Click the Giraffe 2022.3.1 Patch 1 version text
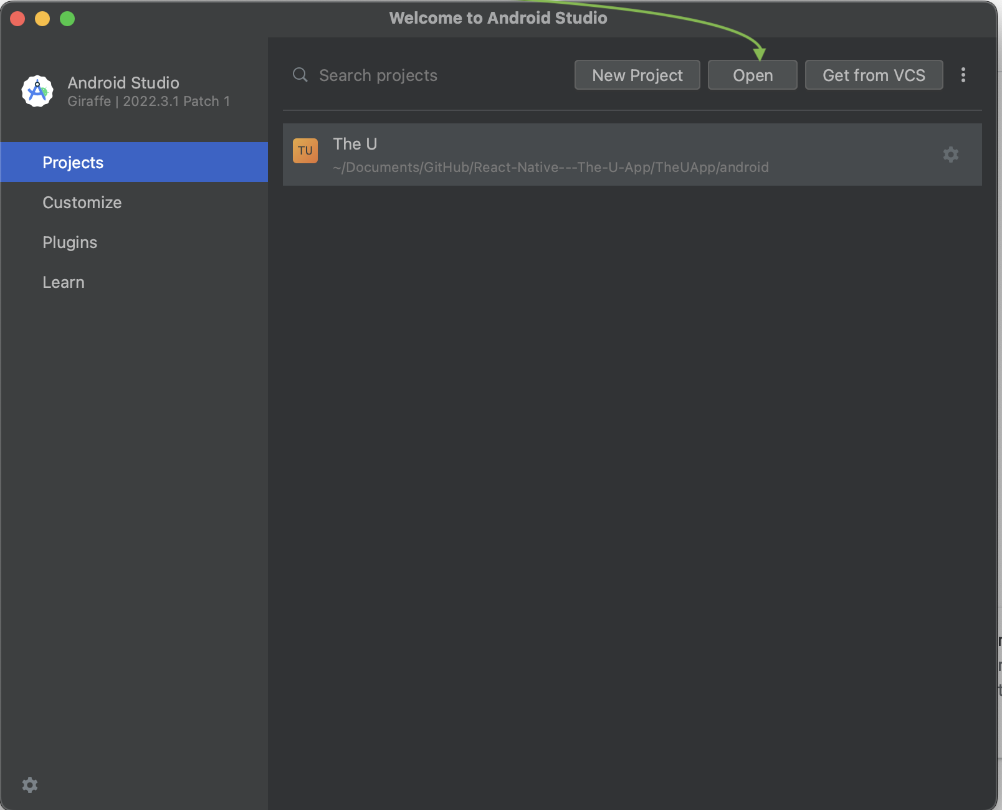 149,102
